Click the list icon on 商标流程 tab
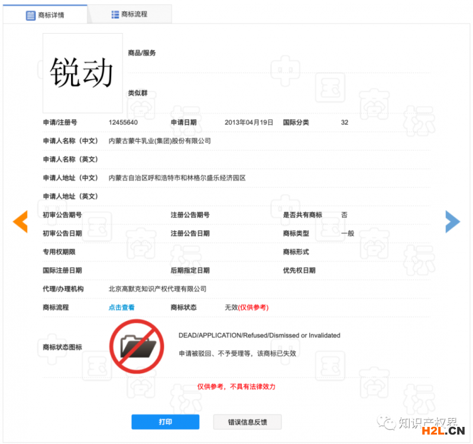Viewport: 473px width, 444px height. click(x=115, y=14)
